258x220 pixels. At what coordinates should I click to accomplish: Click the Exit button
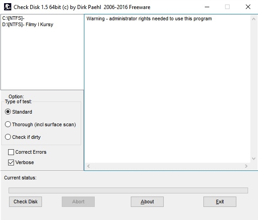coord(220,202)
